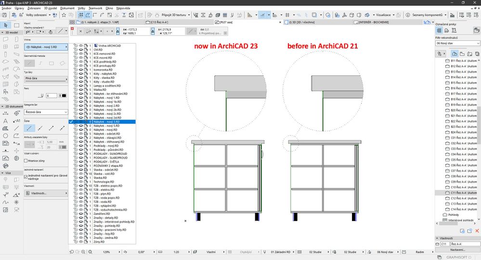The width and height of the screenshot is (481, 260).
Task: Click the Vlastnosti... button
Action: pyautogui.click(x=46, y=193)
